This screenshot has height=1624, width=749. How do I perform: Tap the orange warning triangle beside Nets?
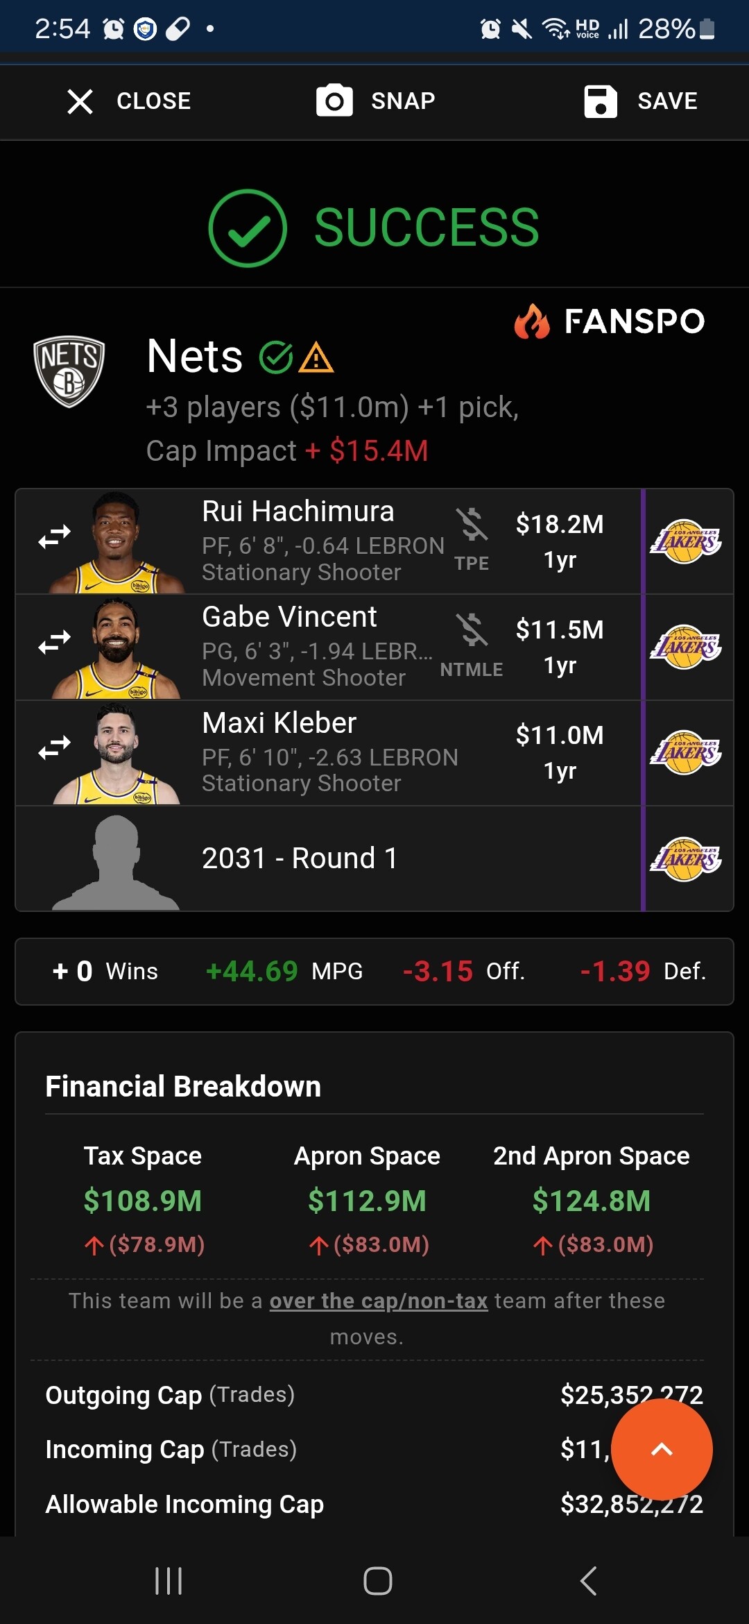tap(316, 357)
